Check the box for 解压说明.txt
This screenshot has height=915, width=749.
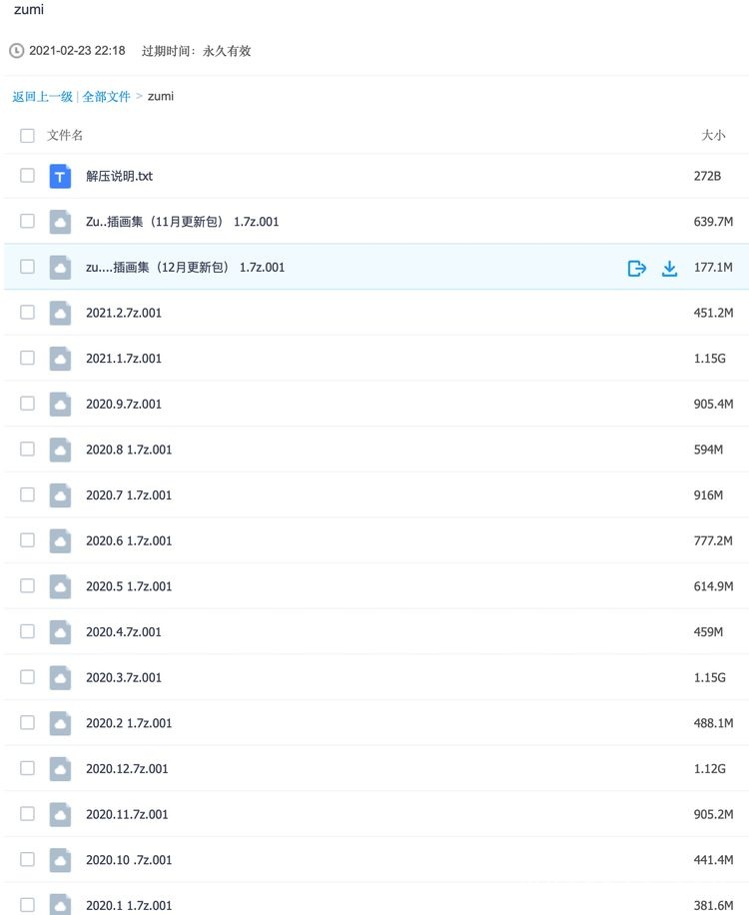[x=27, y=175]
